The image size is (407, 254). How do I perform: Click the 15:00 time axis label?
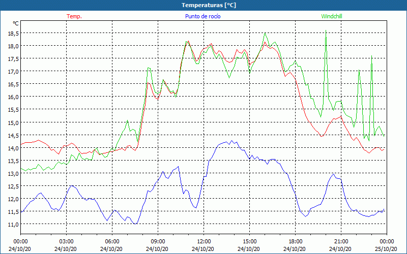[249, 242]
